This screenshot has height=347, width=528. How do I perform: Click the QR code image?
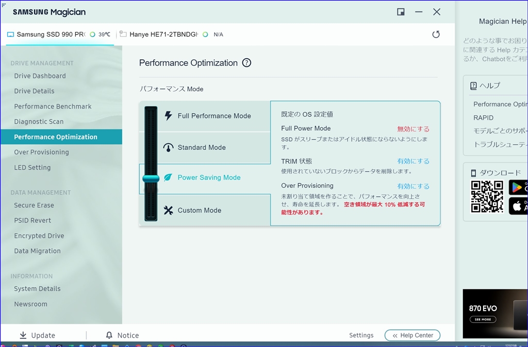(x=487, y=197)
